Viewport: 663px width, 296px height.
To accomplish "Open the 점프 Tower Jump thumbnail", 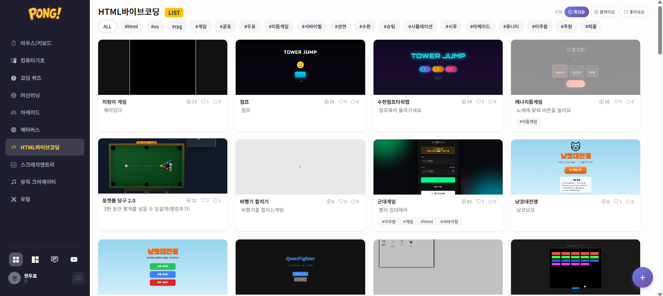I will pos(300,67).
